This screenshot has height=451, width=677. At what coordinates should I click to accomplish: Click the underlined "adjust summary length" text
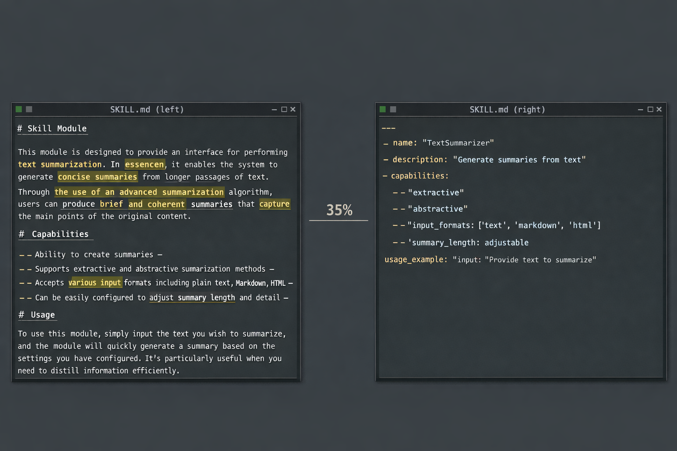pyautogui.click(x=192, y=298)
